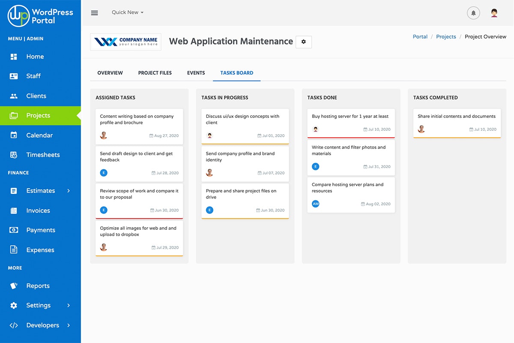
Task: Open the Send company profile and brand identity card
Action: 245,164
